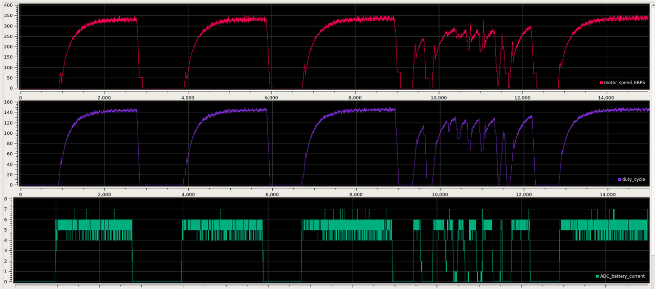Click the 14,000 tick under motor speed plot

point(606,97)
